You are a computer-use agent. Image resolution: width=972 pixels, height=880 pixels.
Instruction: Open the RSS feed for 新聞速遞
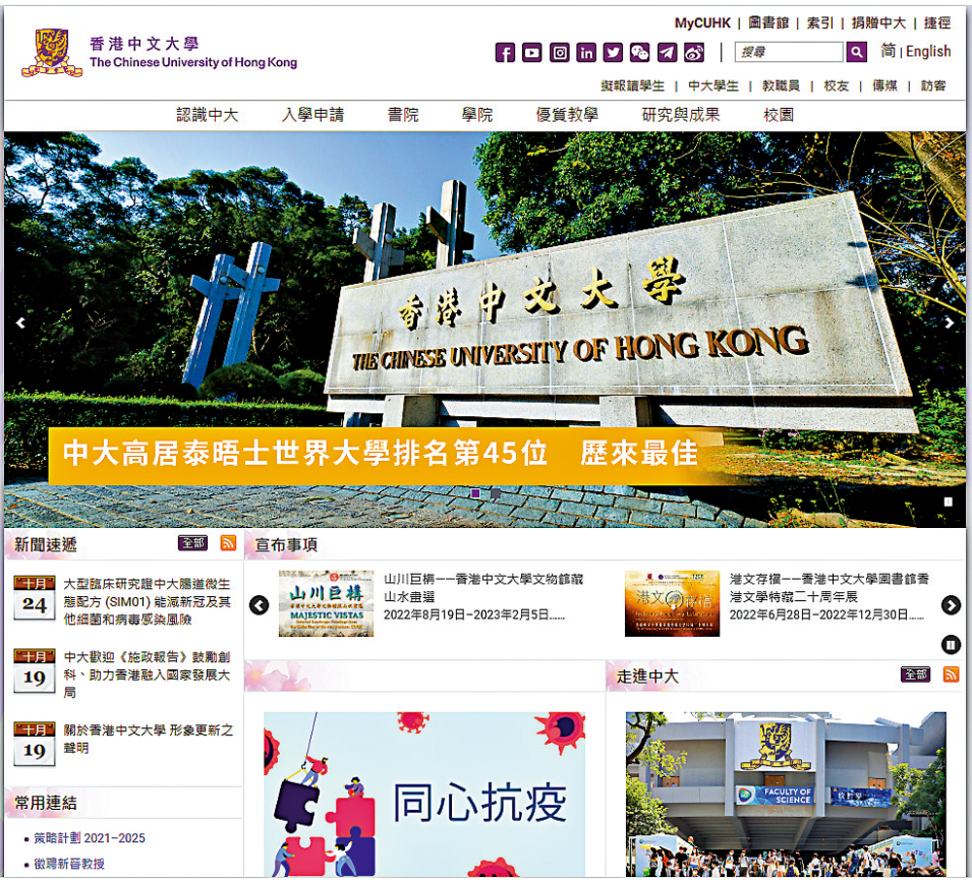point(228,544)
